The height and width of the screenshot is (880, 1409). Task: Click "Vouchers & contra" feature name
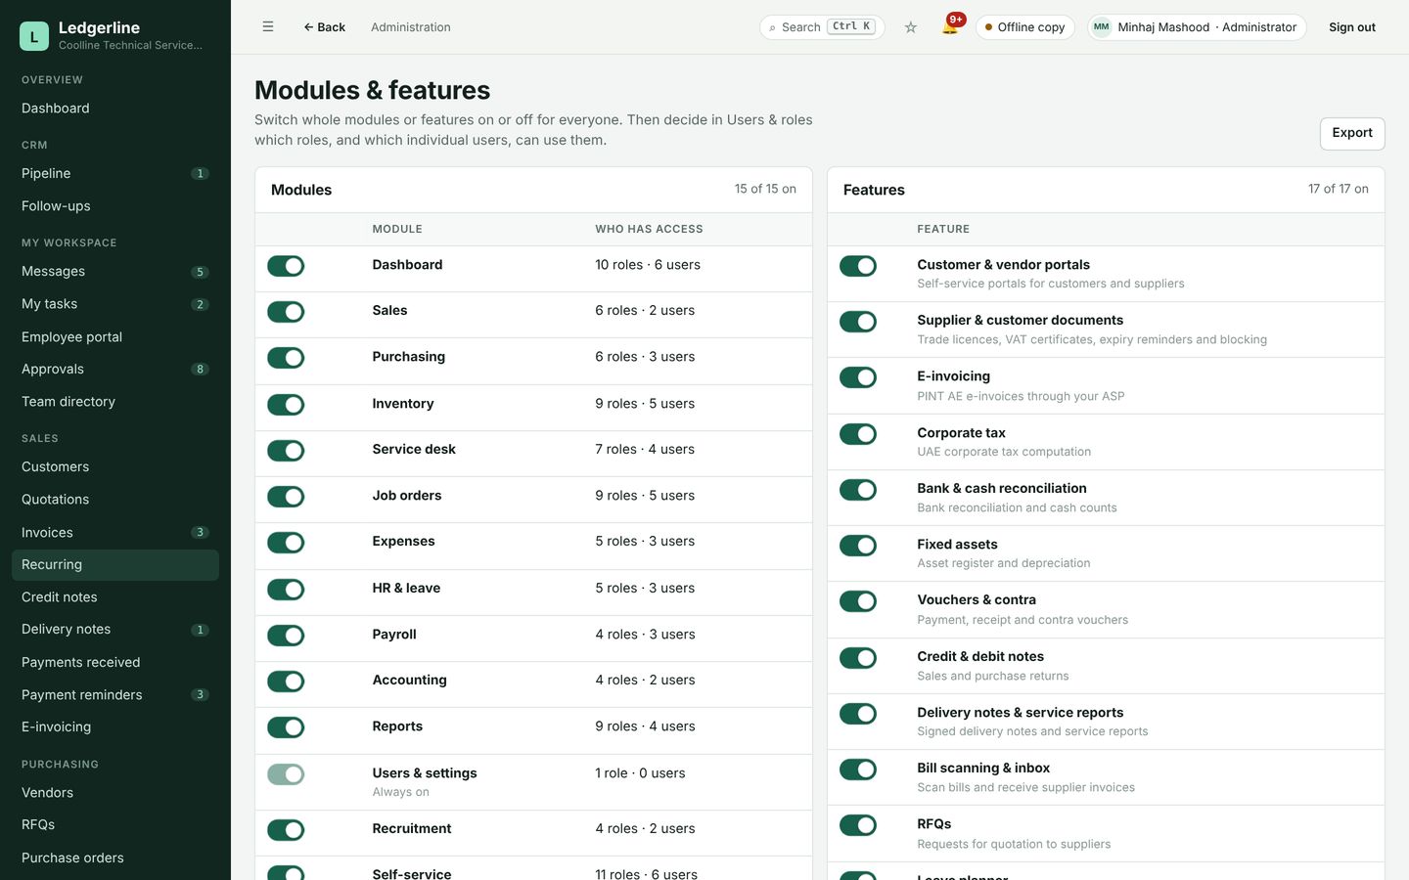click(977, 600)
